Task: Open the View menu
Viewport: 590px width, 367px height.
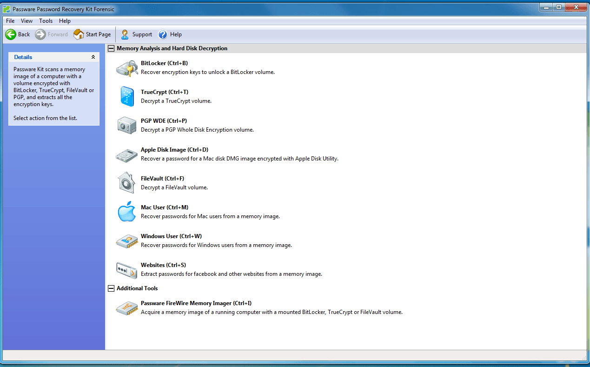Action: (x=27, y=21)
